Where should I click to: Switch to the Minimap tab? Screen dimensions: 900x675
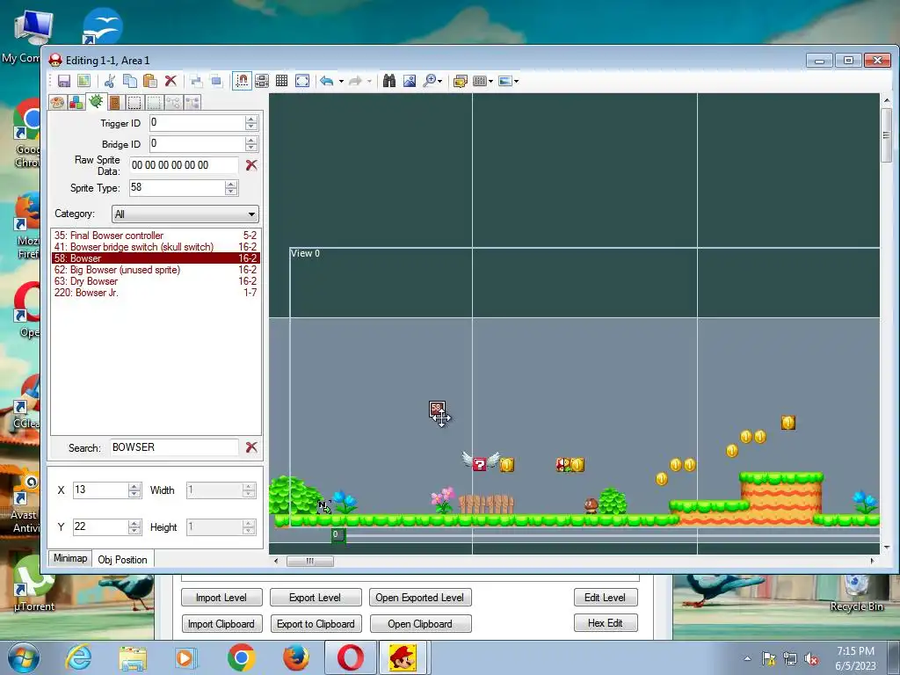[70, 558]
